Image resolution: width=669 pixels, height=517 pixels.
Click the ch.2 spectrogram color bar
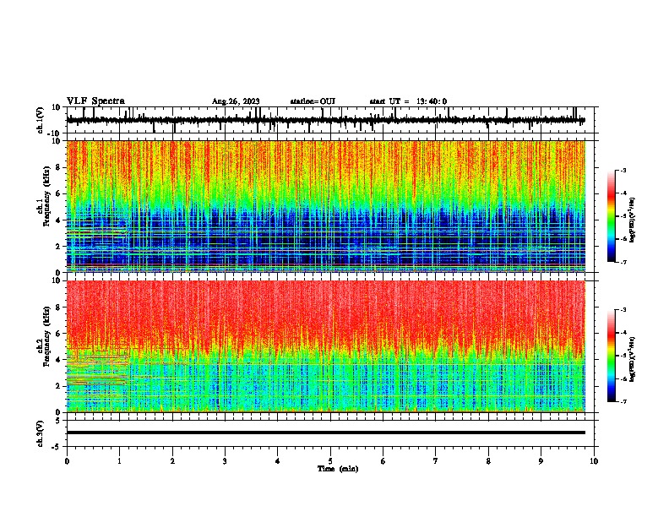611,356
